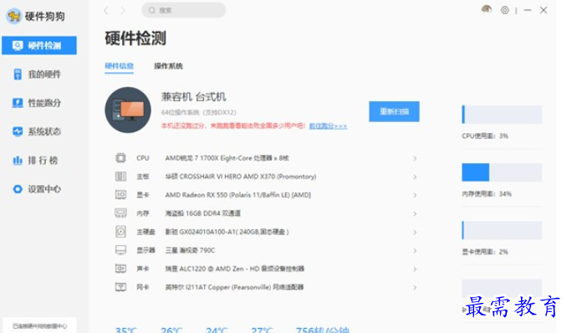
Task: Click the desktop computer thumbnail image
Action: [x=128, y=110]
